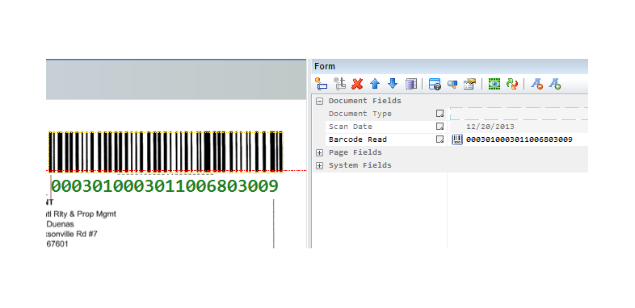Click the add new field icon
Viewport: 635px width, 308px height.
coord(322,84)
